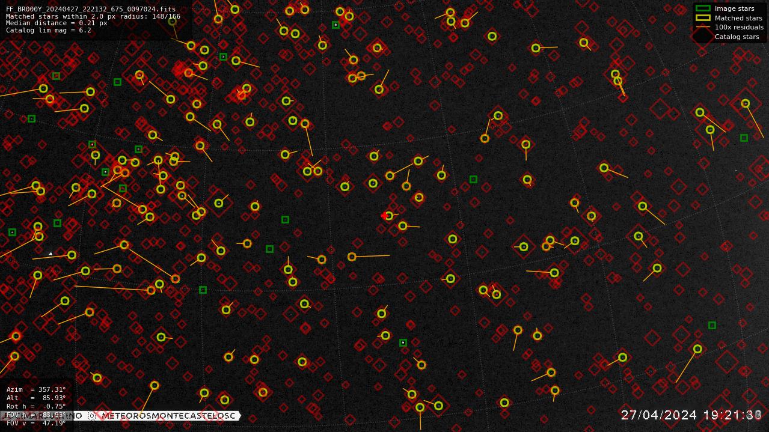Click the red cross center marker
Image resolution: width=769 pixels, height=432 pixels.
pos(384,216)
